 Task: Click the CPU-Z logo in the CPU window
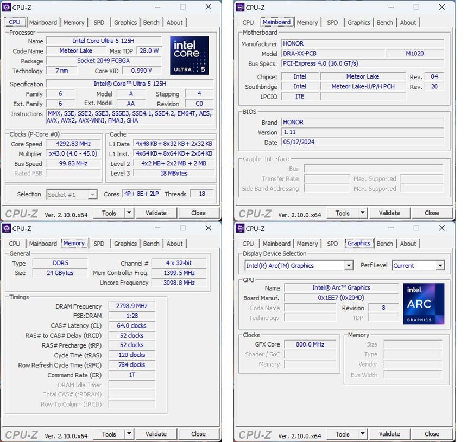pos(21,213)
